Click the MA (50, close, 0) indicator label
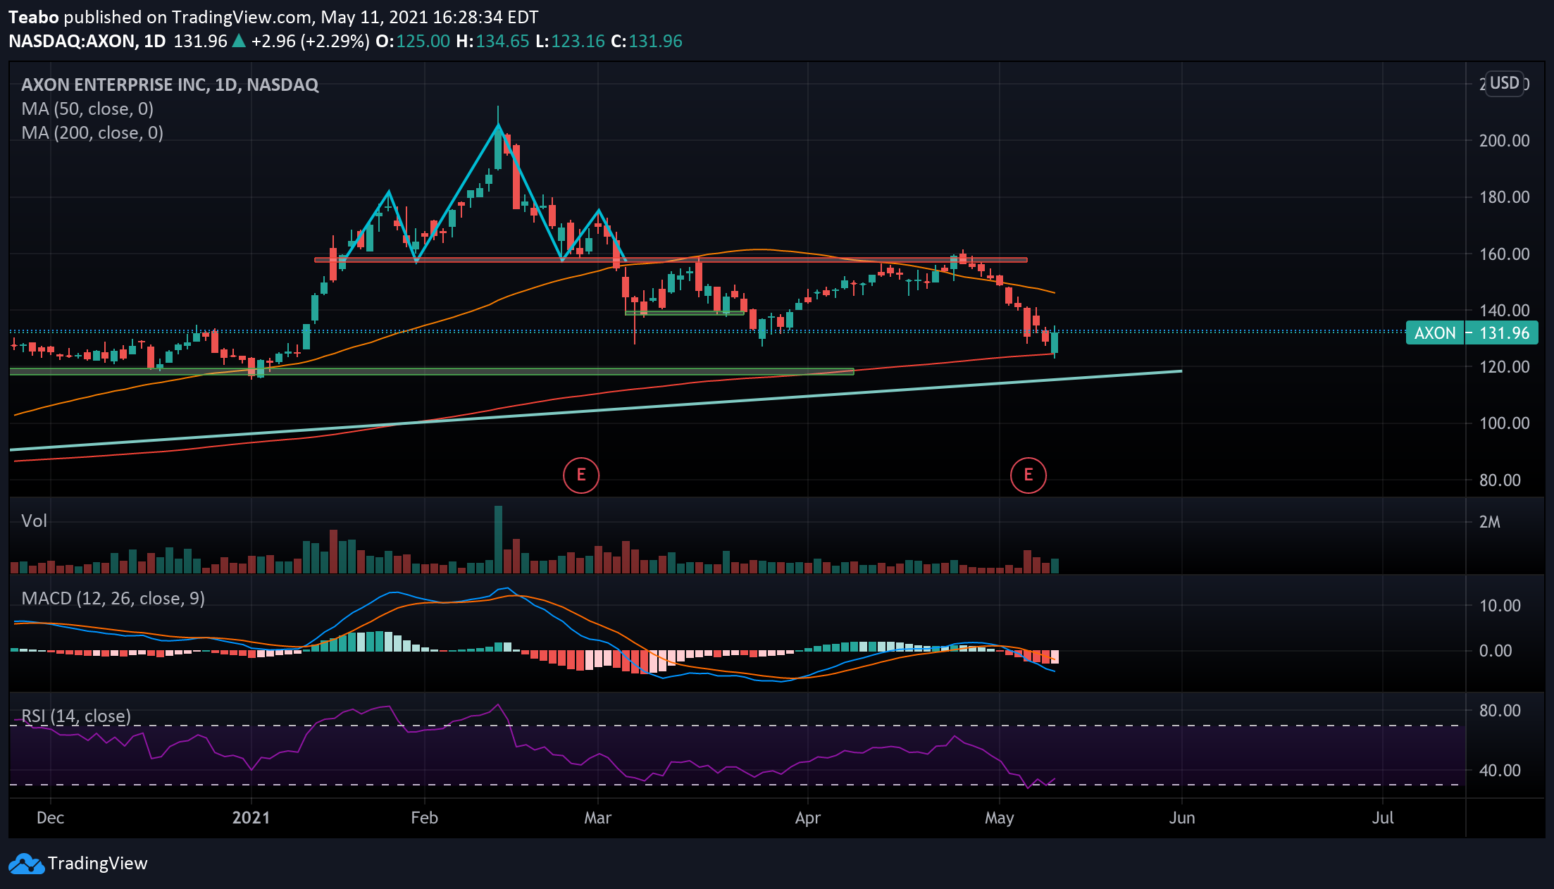Viewport: 1554px width, 889px height. coord(87,109)
